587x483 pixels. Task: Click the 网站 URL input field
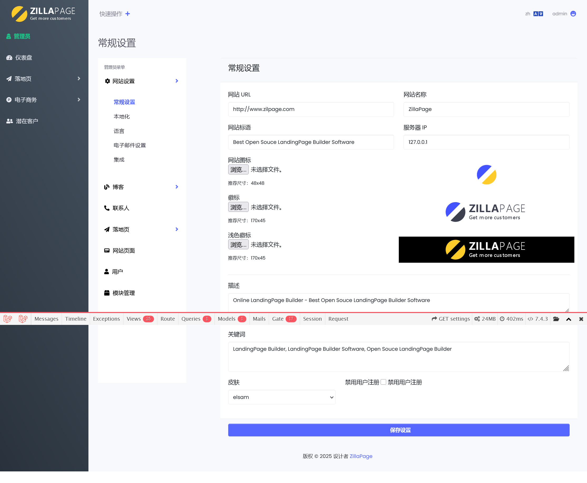311,109
